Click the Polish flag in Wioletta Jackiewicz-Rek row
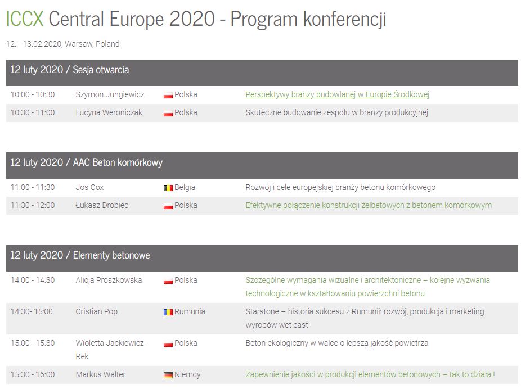Image resolution: width=521 pixels, height=389 pixels. point(168,343)
